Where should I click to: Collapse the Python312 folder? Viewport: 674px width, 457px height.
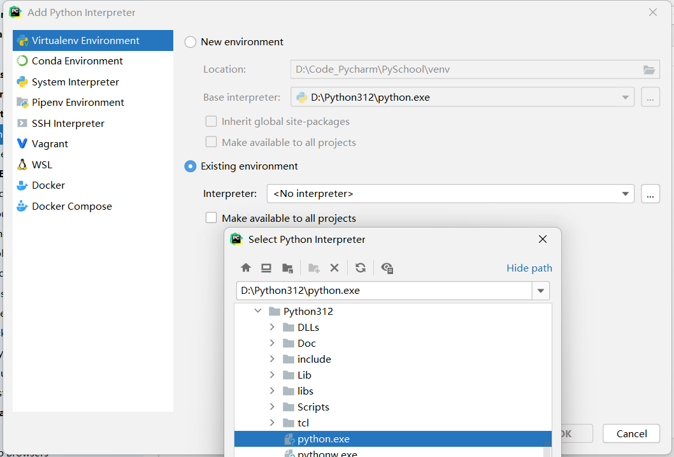(258, 311)
